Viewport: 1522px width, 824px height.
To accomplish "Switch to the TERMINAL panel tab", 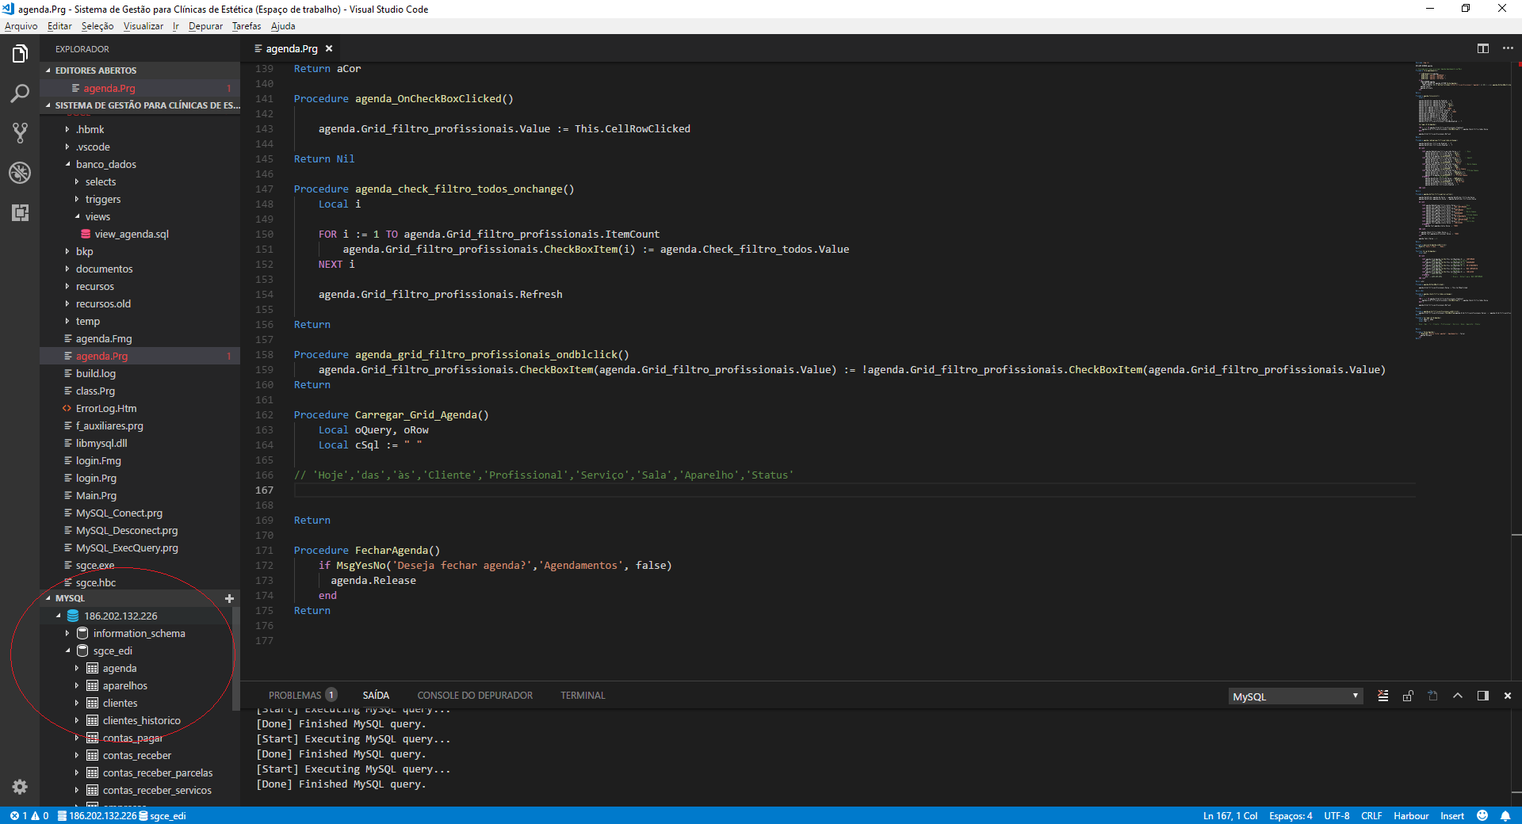I will [583, 696].
